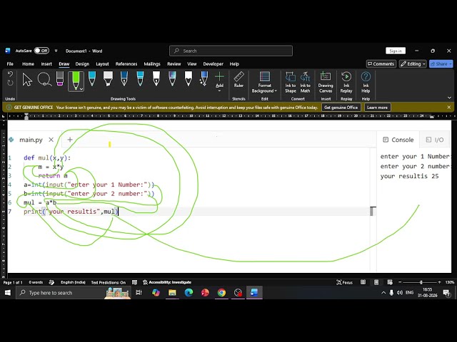This screenshot has width=457, height=342.
Task: Switch to Read Mode view icon
Action: click(363, 282)
